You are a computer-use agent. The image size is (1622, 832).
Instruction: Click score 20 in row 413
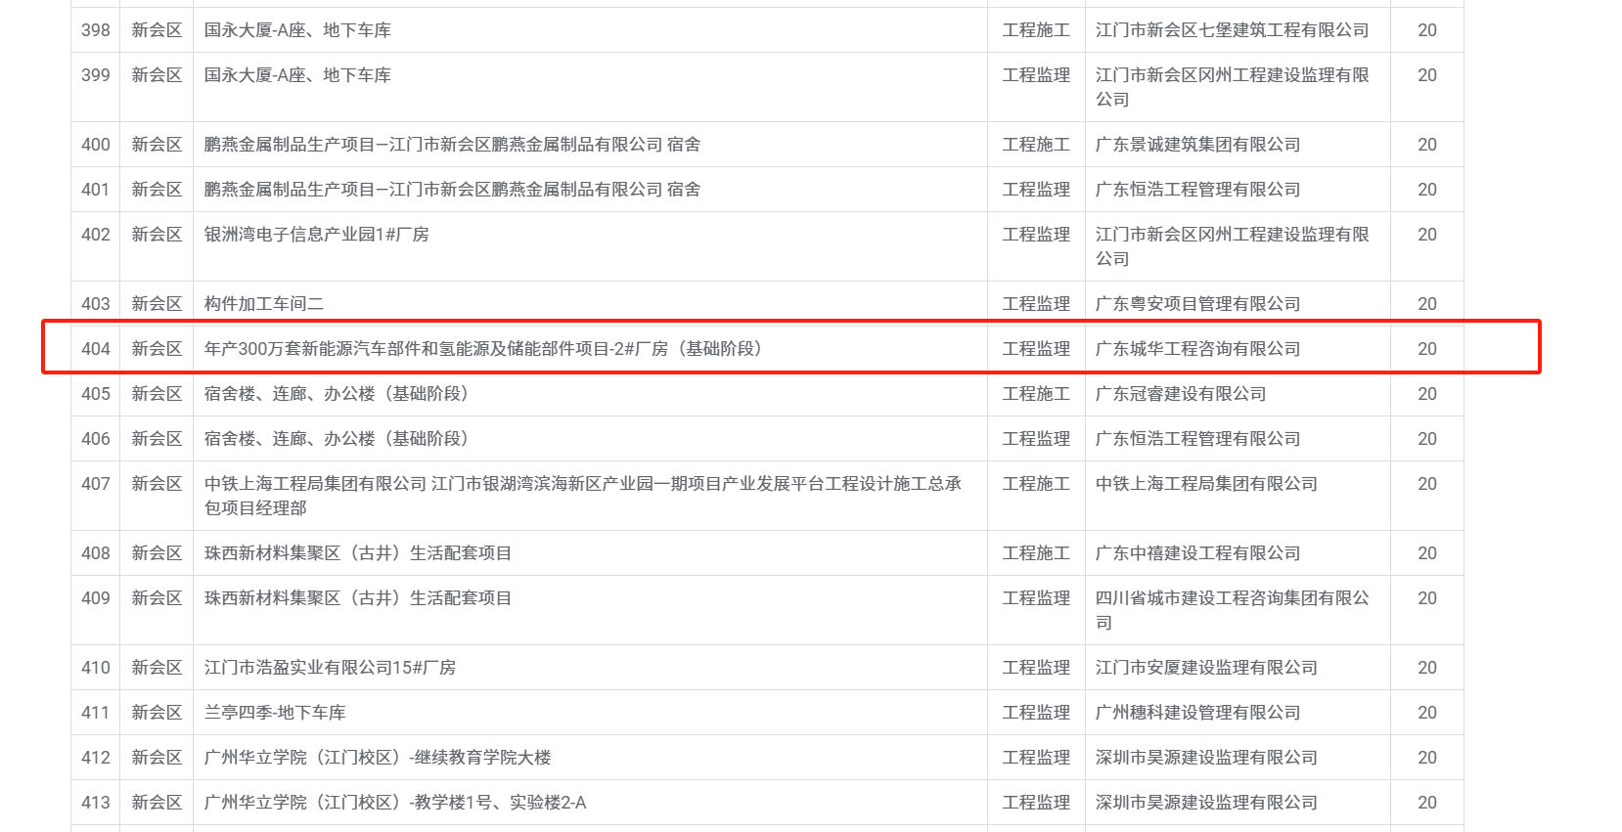pos(1427,803)
